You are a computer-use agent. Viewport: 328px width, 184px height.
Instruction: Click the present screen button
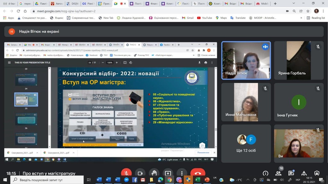pyautogui.click(x=168, y=173)
